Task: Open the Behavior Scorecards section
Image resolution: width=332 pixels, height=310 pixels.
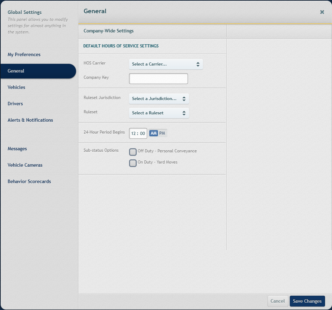Action: click(x=29, y=181)
